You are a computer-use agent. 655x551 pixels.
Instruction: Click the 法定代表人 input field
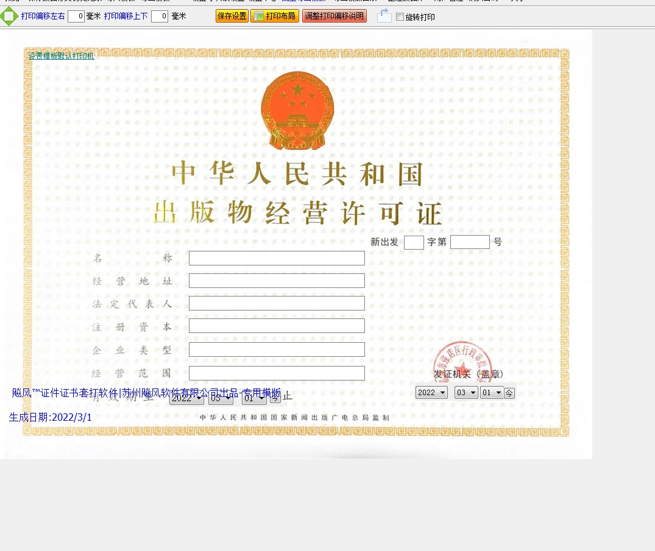click(x=277, y=303)
